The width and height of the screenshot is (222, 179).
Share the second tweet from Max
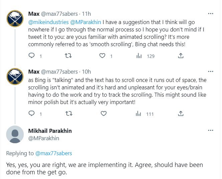coord(181,113)
